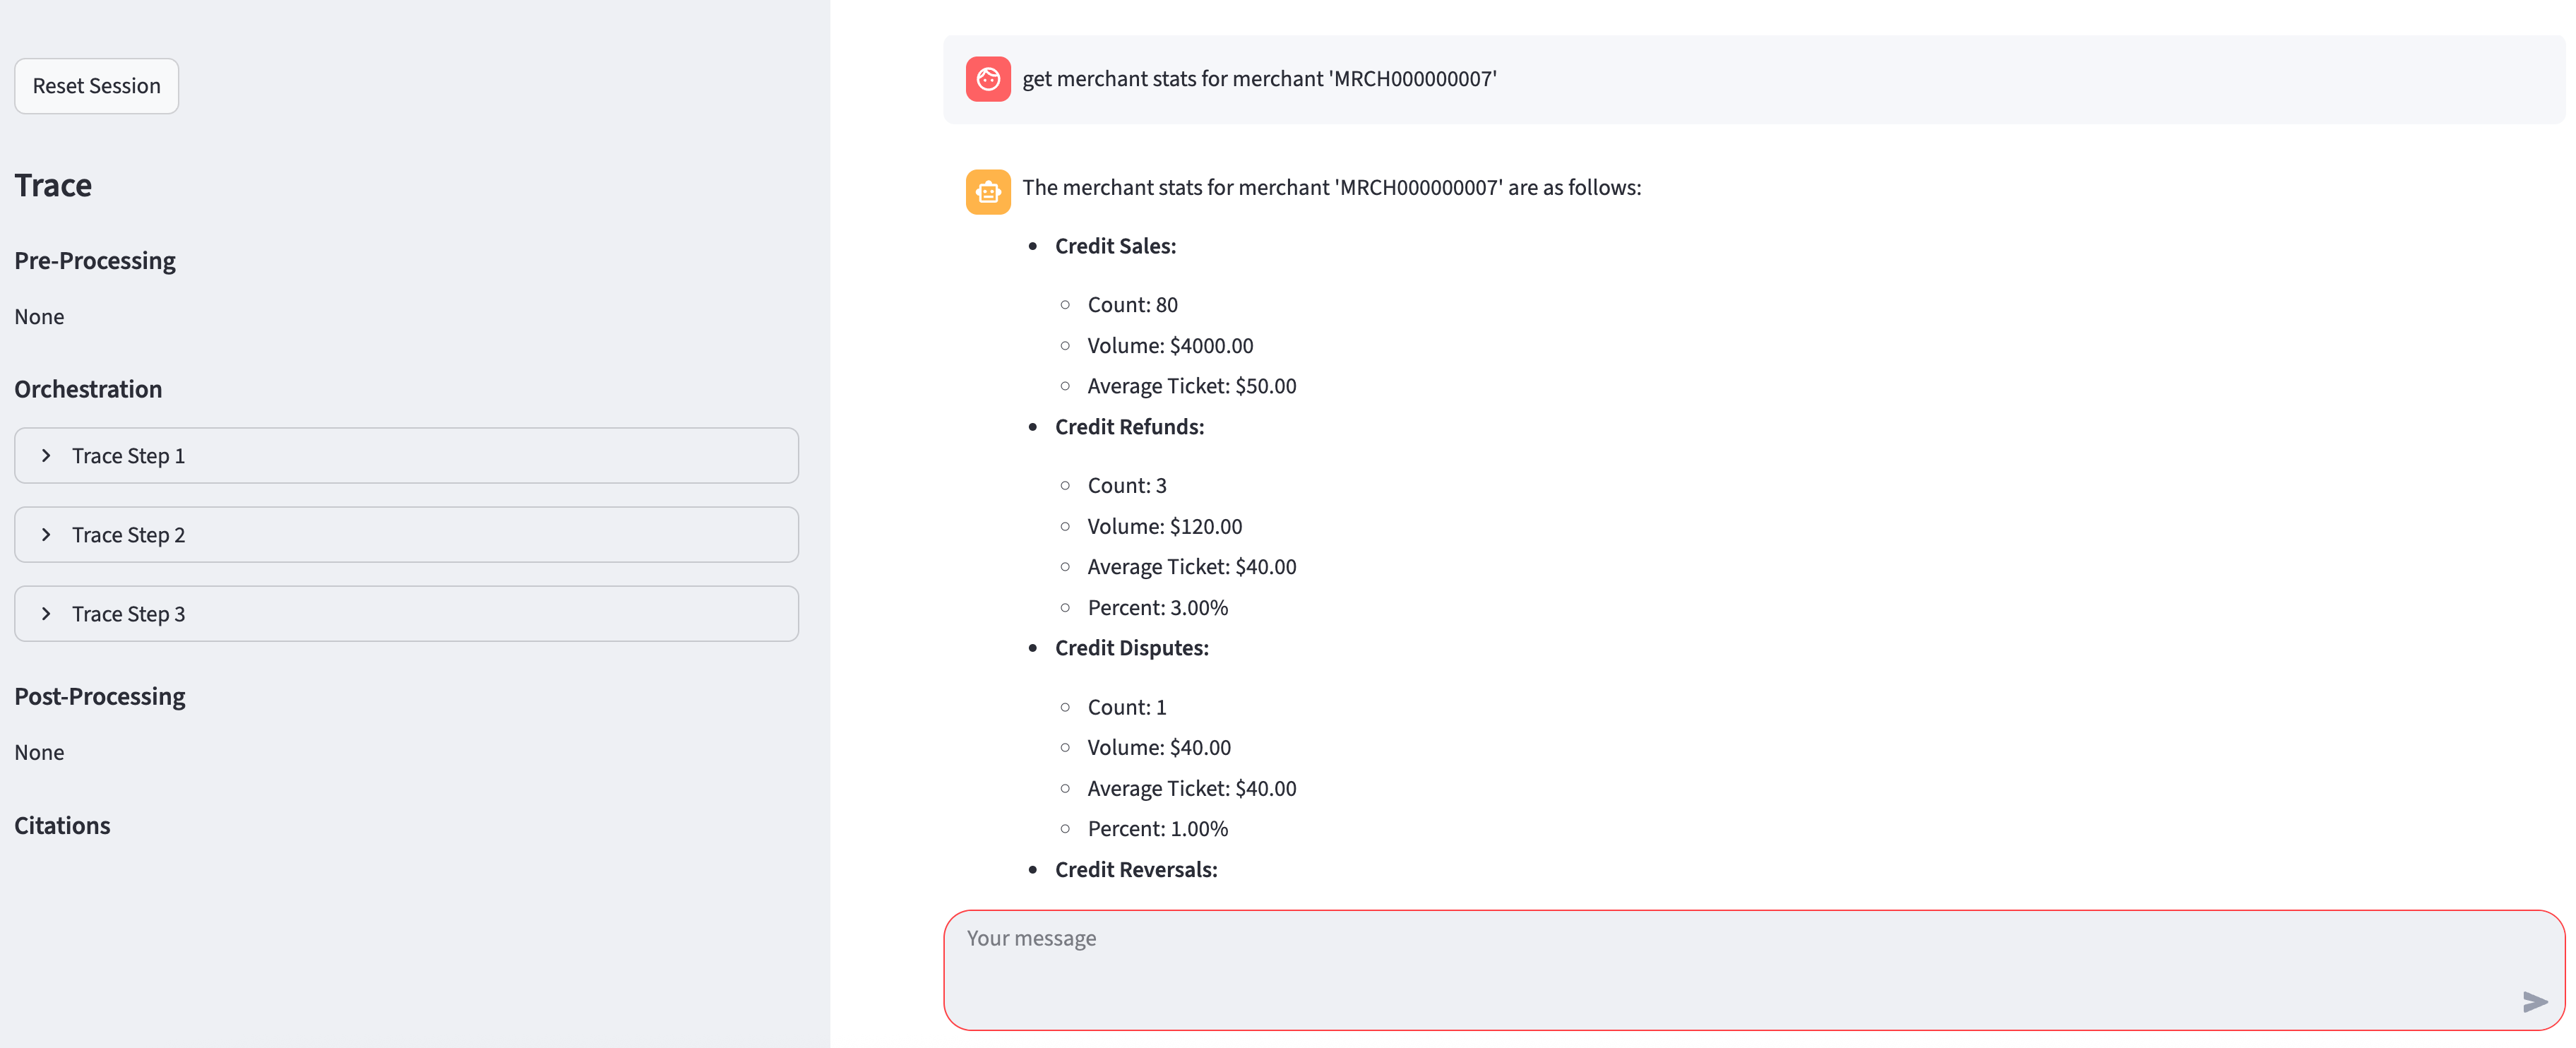Click 'Count: 1' under Credit Disputes
Screen dimensions: 2576x1048
click(x=1127, y=708)
